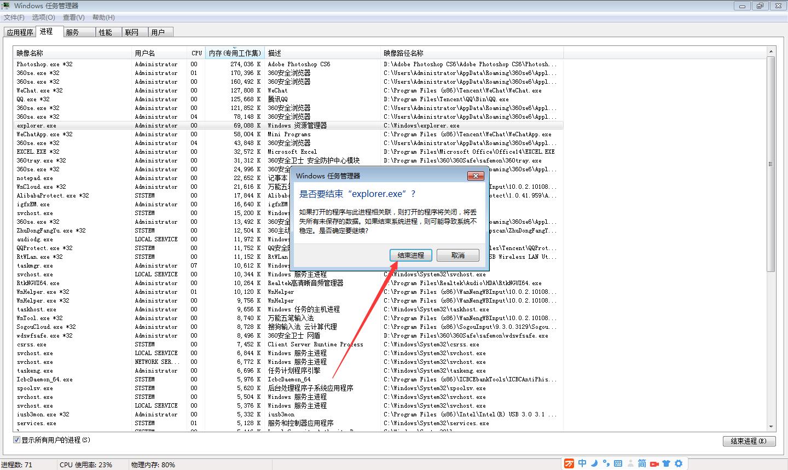Open the IME settings gear icon
This screenshot has height=470, width=788.
679,463
